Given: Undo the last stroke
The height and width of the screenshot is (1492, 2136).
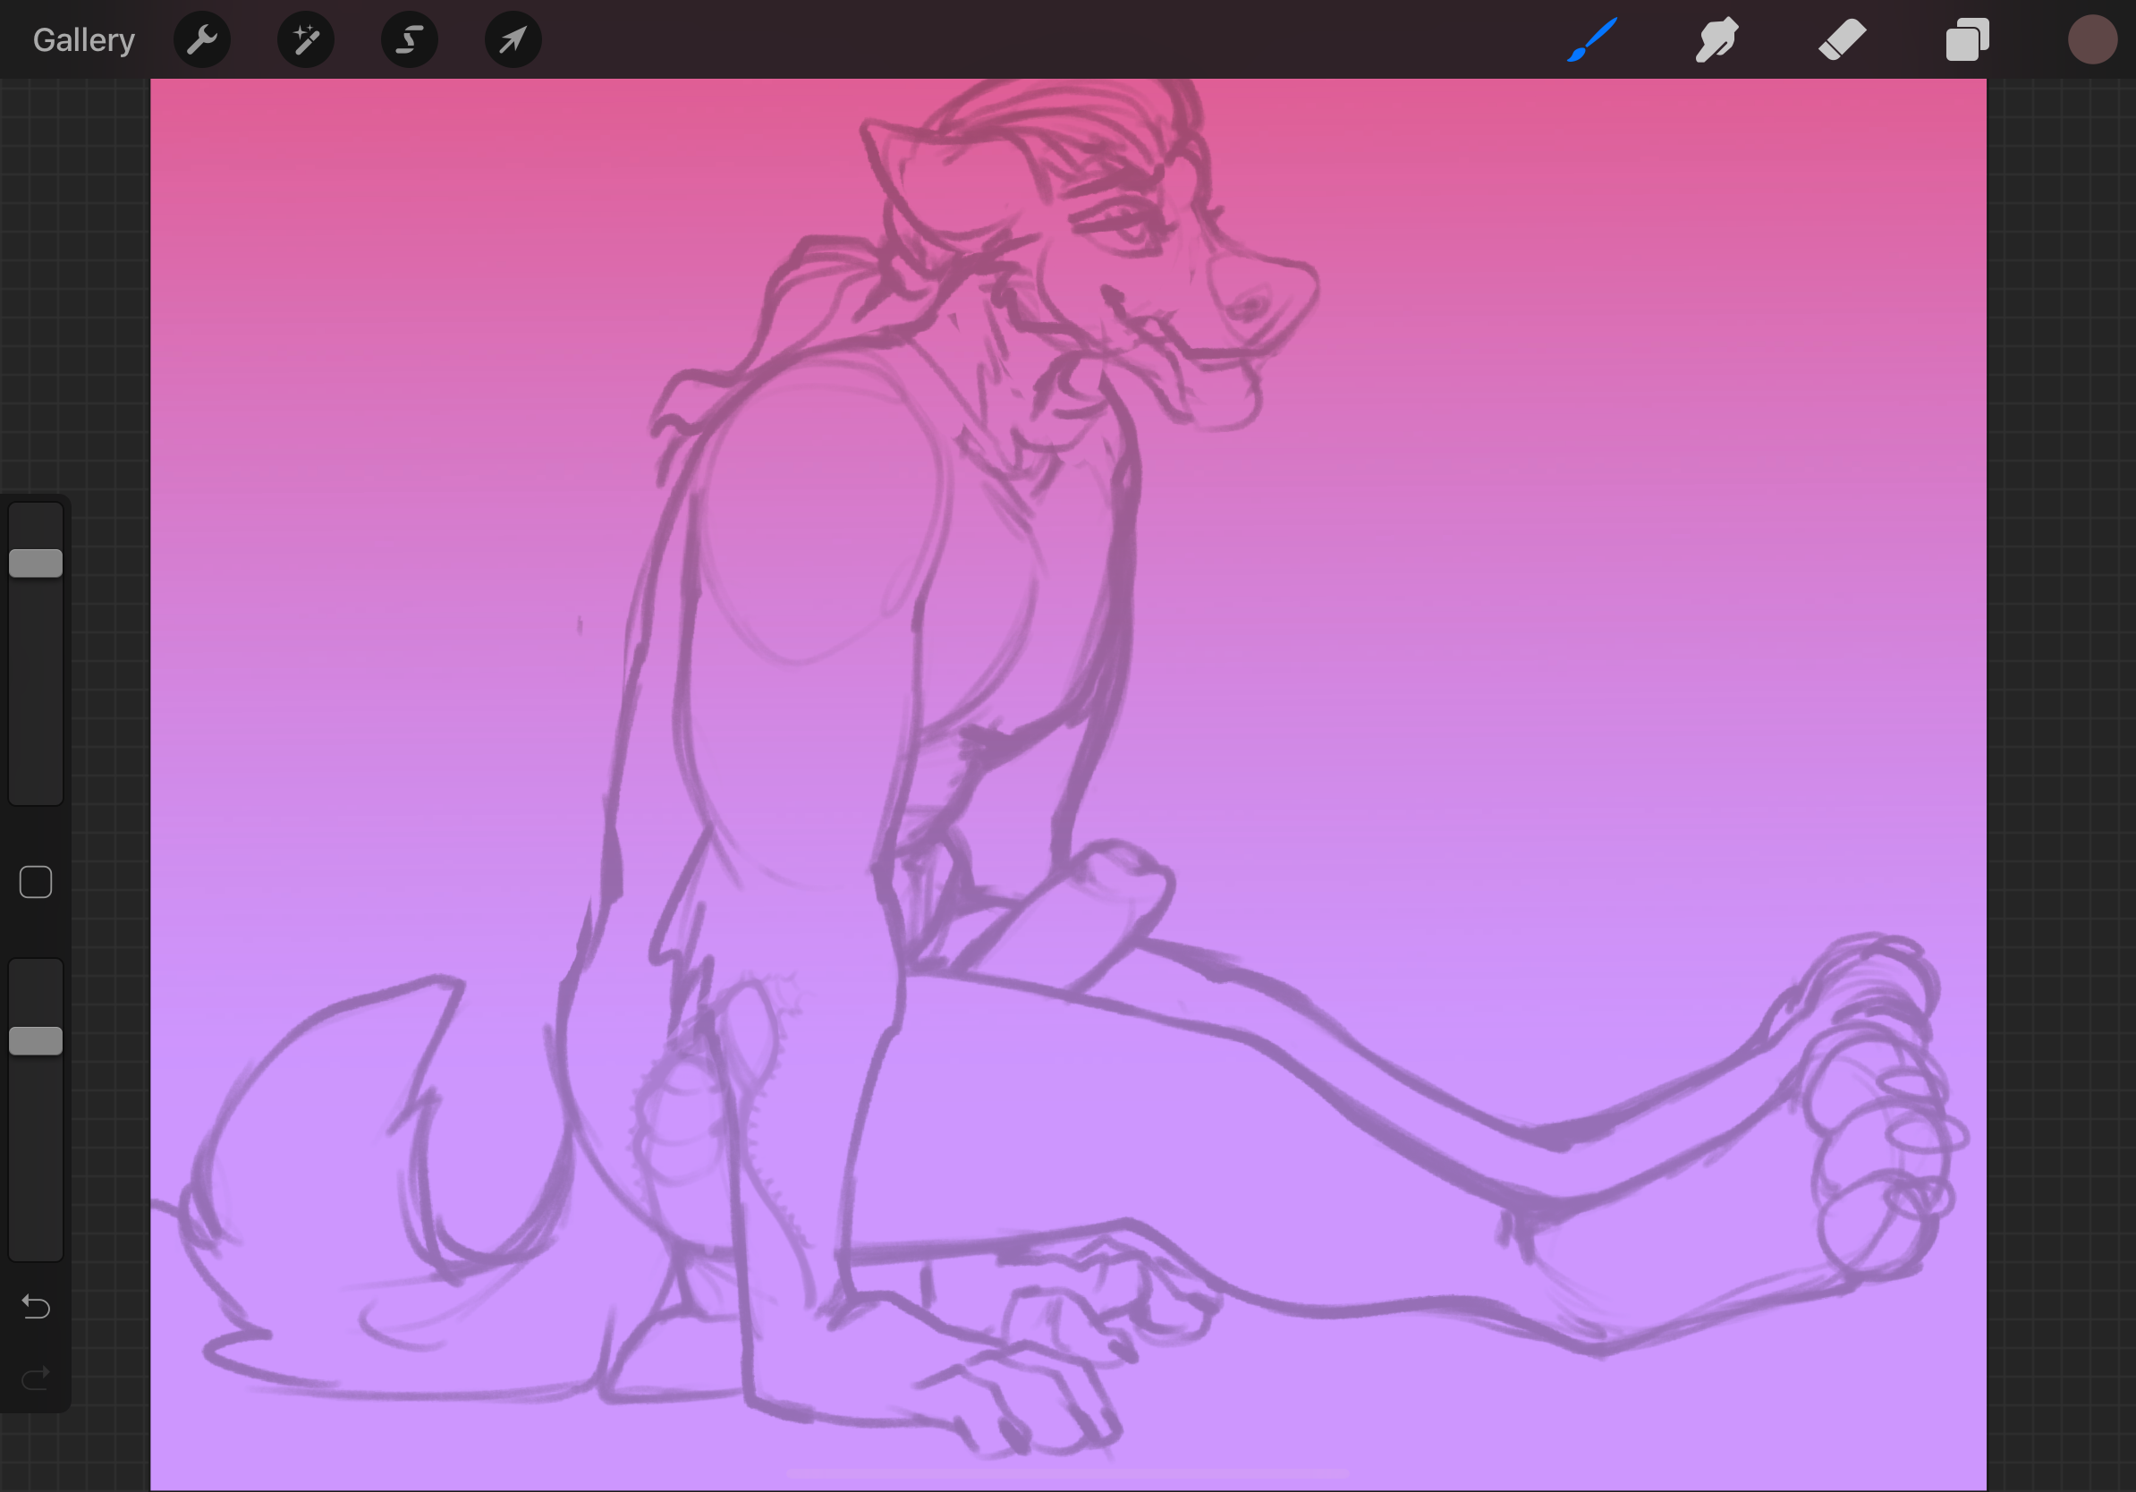Looking at the screenshot, I should tap(37, 1307).
